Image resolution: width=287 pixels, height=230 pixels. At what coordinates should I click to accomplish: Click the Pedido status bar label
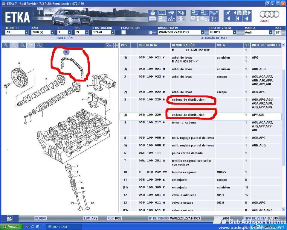pos(41,218)
